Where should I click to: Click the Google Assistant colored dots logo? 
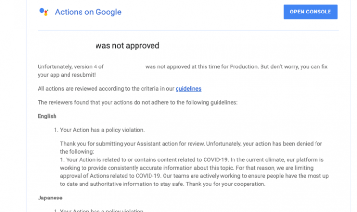44,12
